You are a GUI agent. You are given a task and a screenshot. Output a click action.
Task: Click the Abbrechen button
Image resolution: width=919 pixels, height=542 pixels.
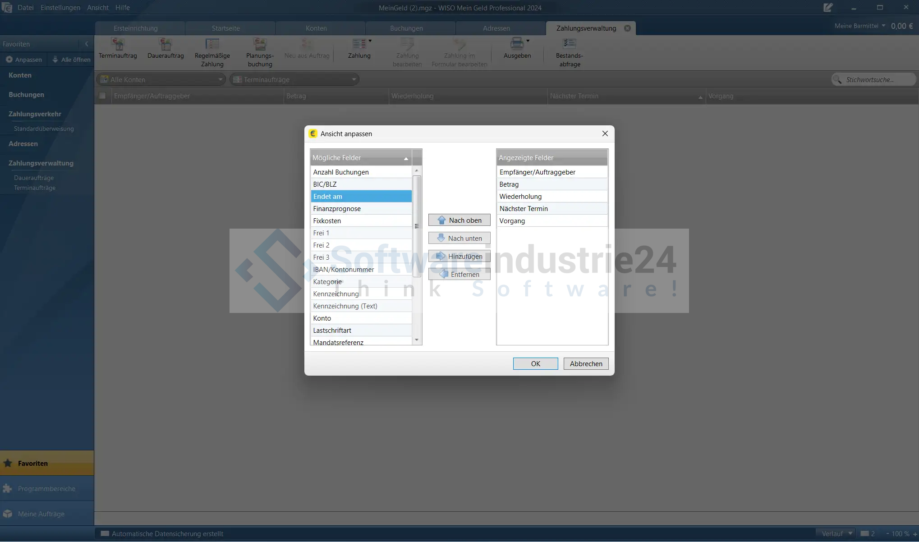586,364
